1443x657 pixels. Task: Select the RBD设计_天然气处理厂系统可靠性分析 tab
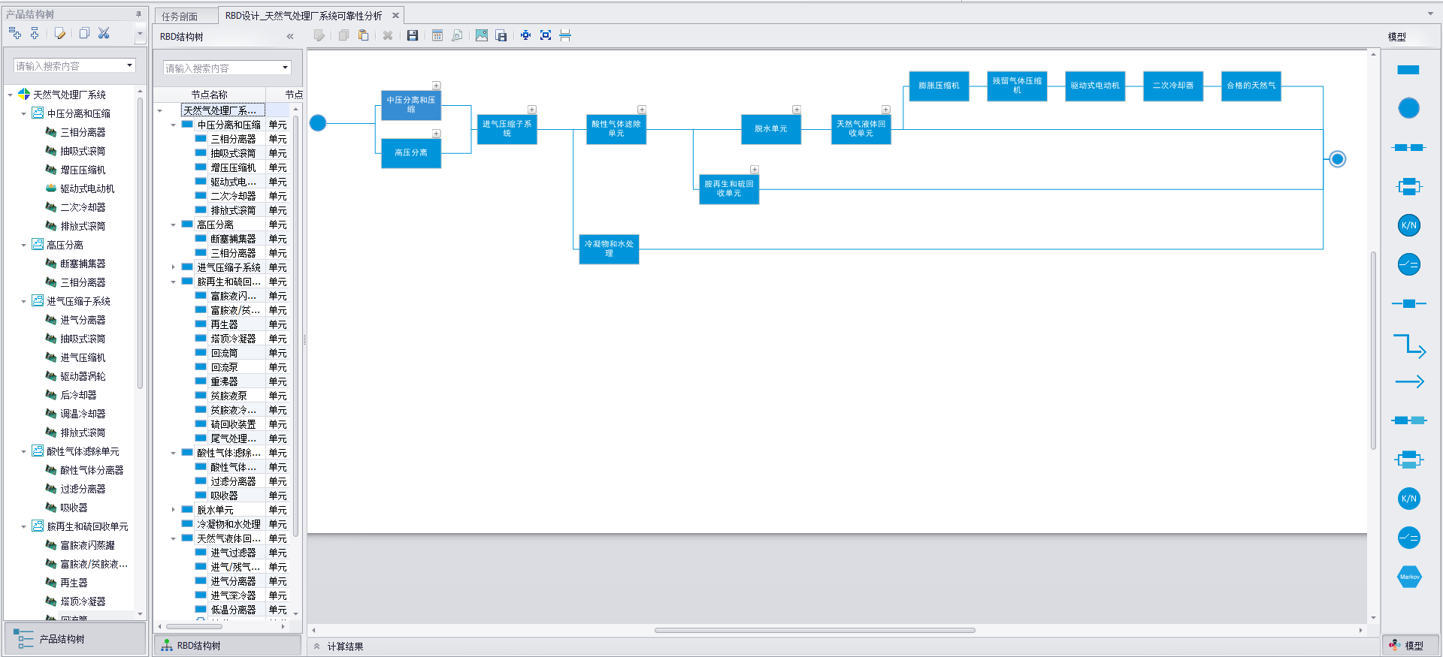304,15
